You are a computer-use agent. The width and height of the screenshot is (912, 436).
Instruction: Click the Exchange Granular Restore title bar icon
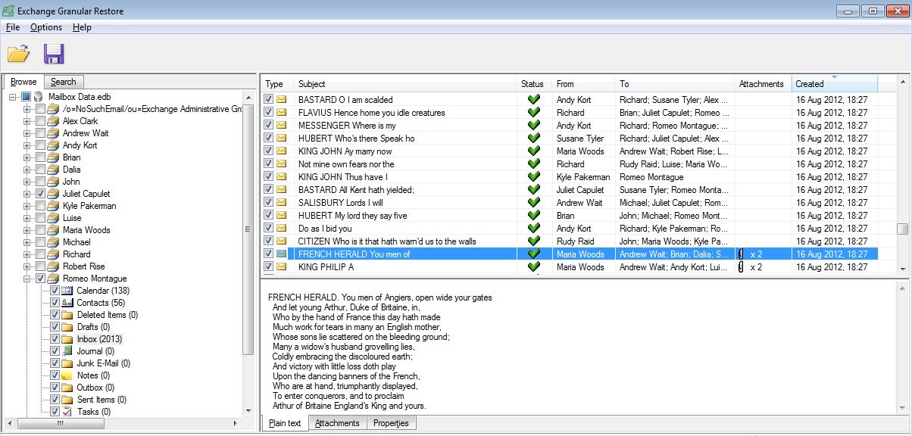tap(9, 11)
